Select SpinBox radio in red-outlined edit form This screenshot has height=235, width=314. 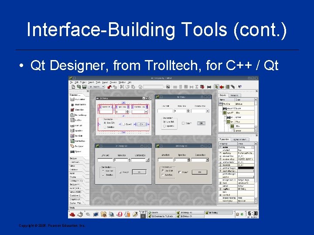tap(105, 127)
